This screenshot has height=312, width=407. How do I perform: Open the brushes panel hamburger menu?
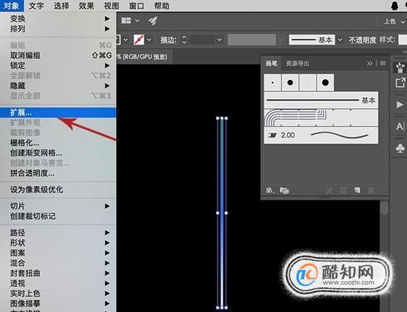[383, 63]
